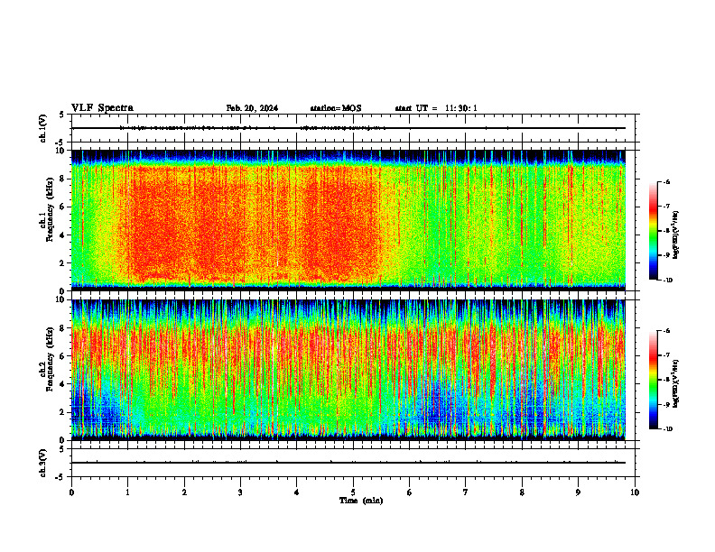Image resolution: width=715 pixels, height=552 pixels.
Task: Click the 'ch.3(V)' axis label
Action: pos(42,463)
